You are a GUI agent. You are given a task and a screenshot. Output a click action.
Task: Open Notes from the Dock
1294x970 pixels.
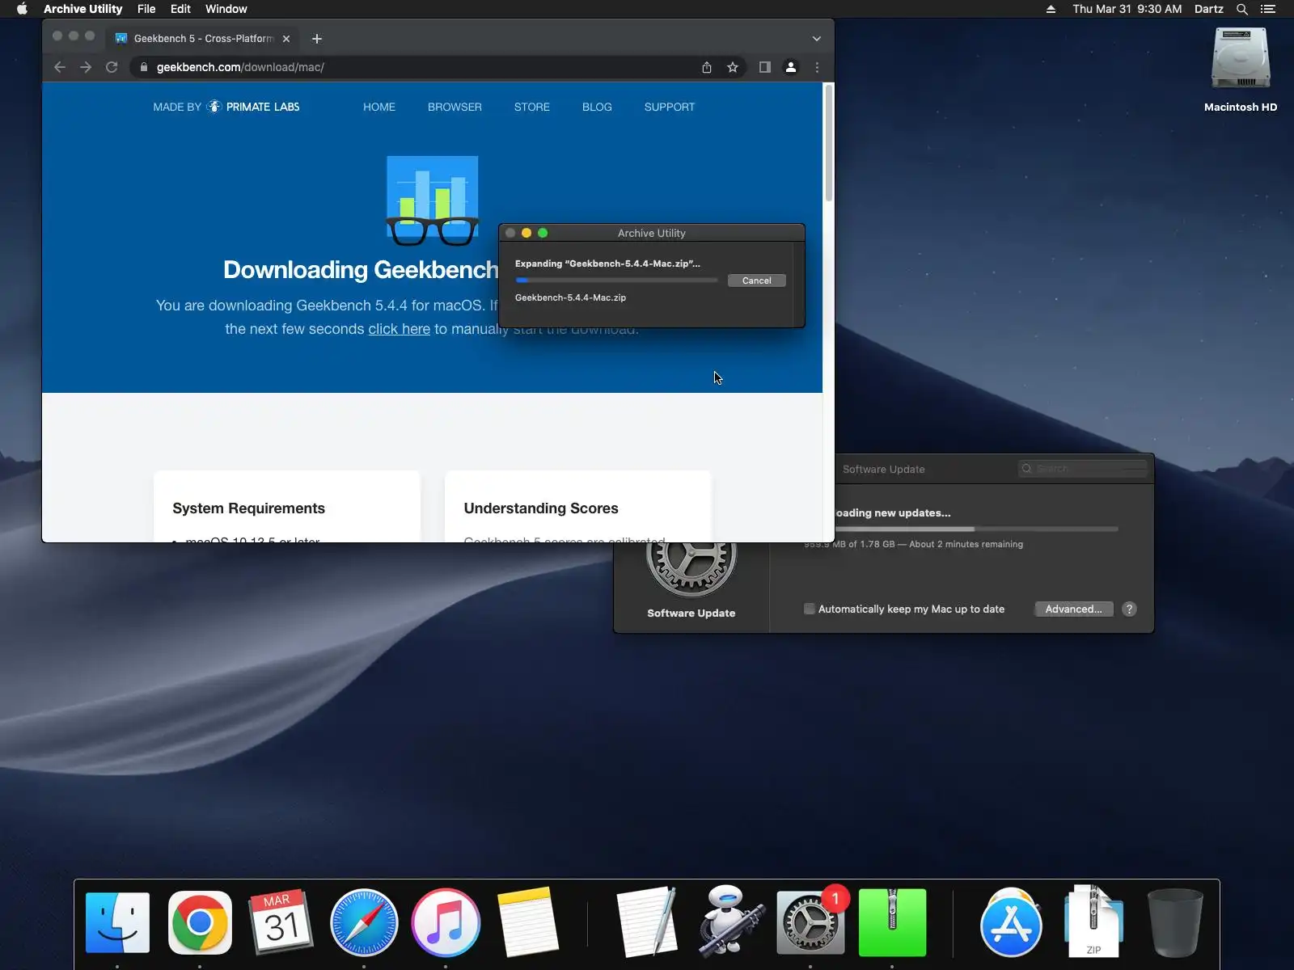[528, 922]
